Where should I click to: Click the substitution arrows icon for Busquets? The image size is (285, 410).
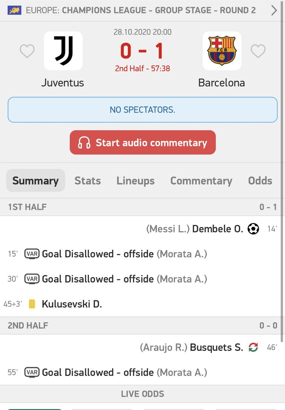[253, 347]
